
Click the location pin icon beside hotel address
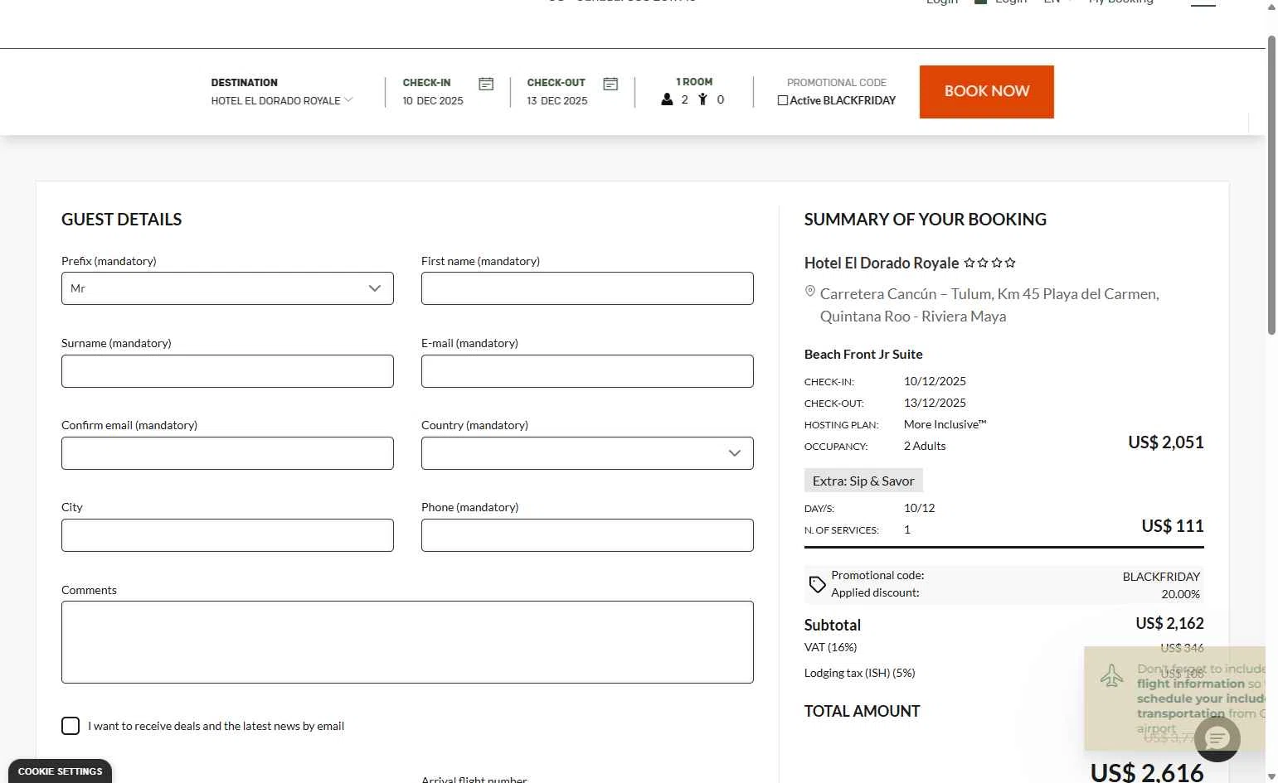pos(810,292)
